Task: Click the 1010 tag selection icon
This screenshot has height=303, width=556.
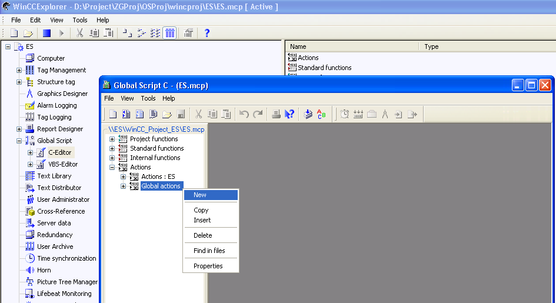Action: [358, 114]
